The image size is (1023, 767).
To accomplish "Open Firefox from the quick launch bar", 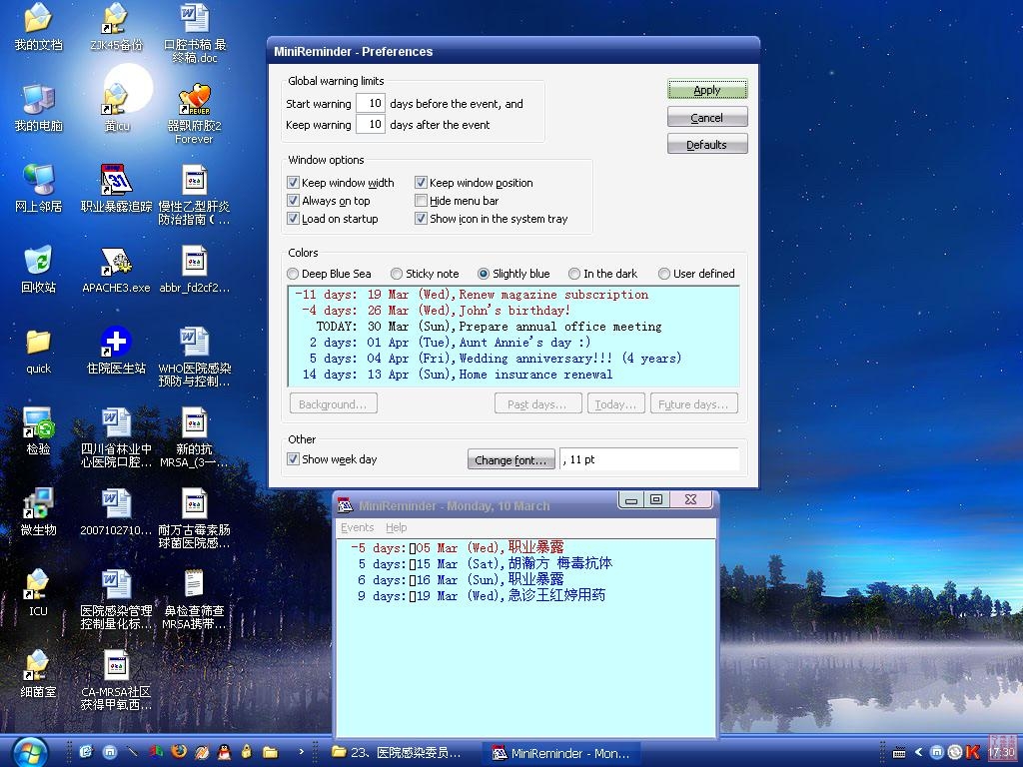I will [x=179, y=751].
